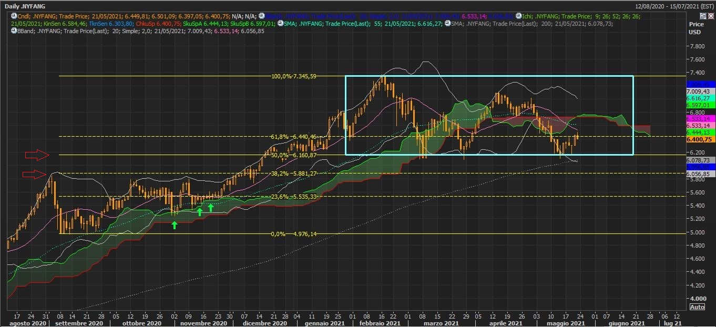This screenshot has height=327, width=716.
Task: Click the 100,0% 7.345,59 Fibonacci label
Action: (x=293, y=76)
